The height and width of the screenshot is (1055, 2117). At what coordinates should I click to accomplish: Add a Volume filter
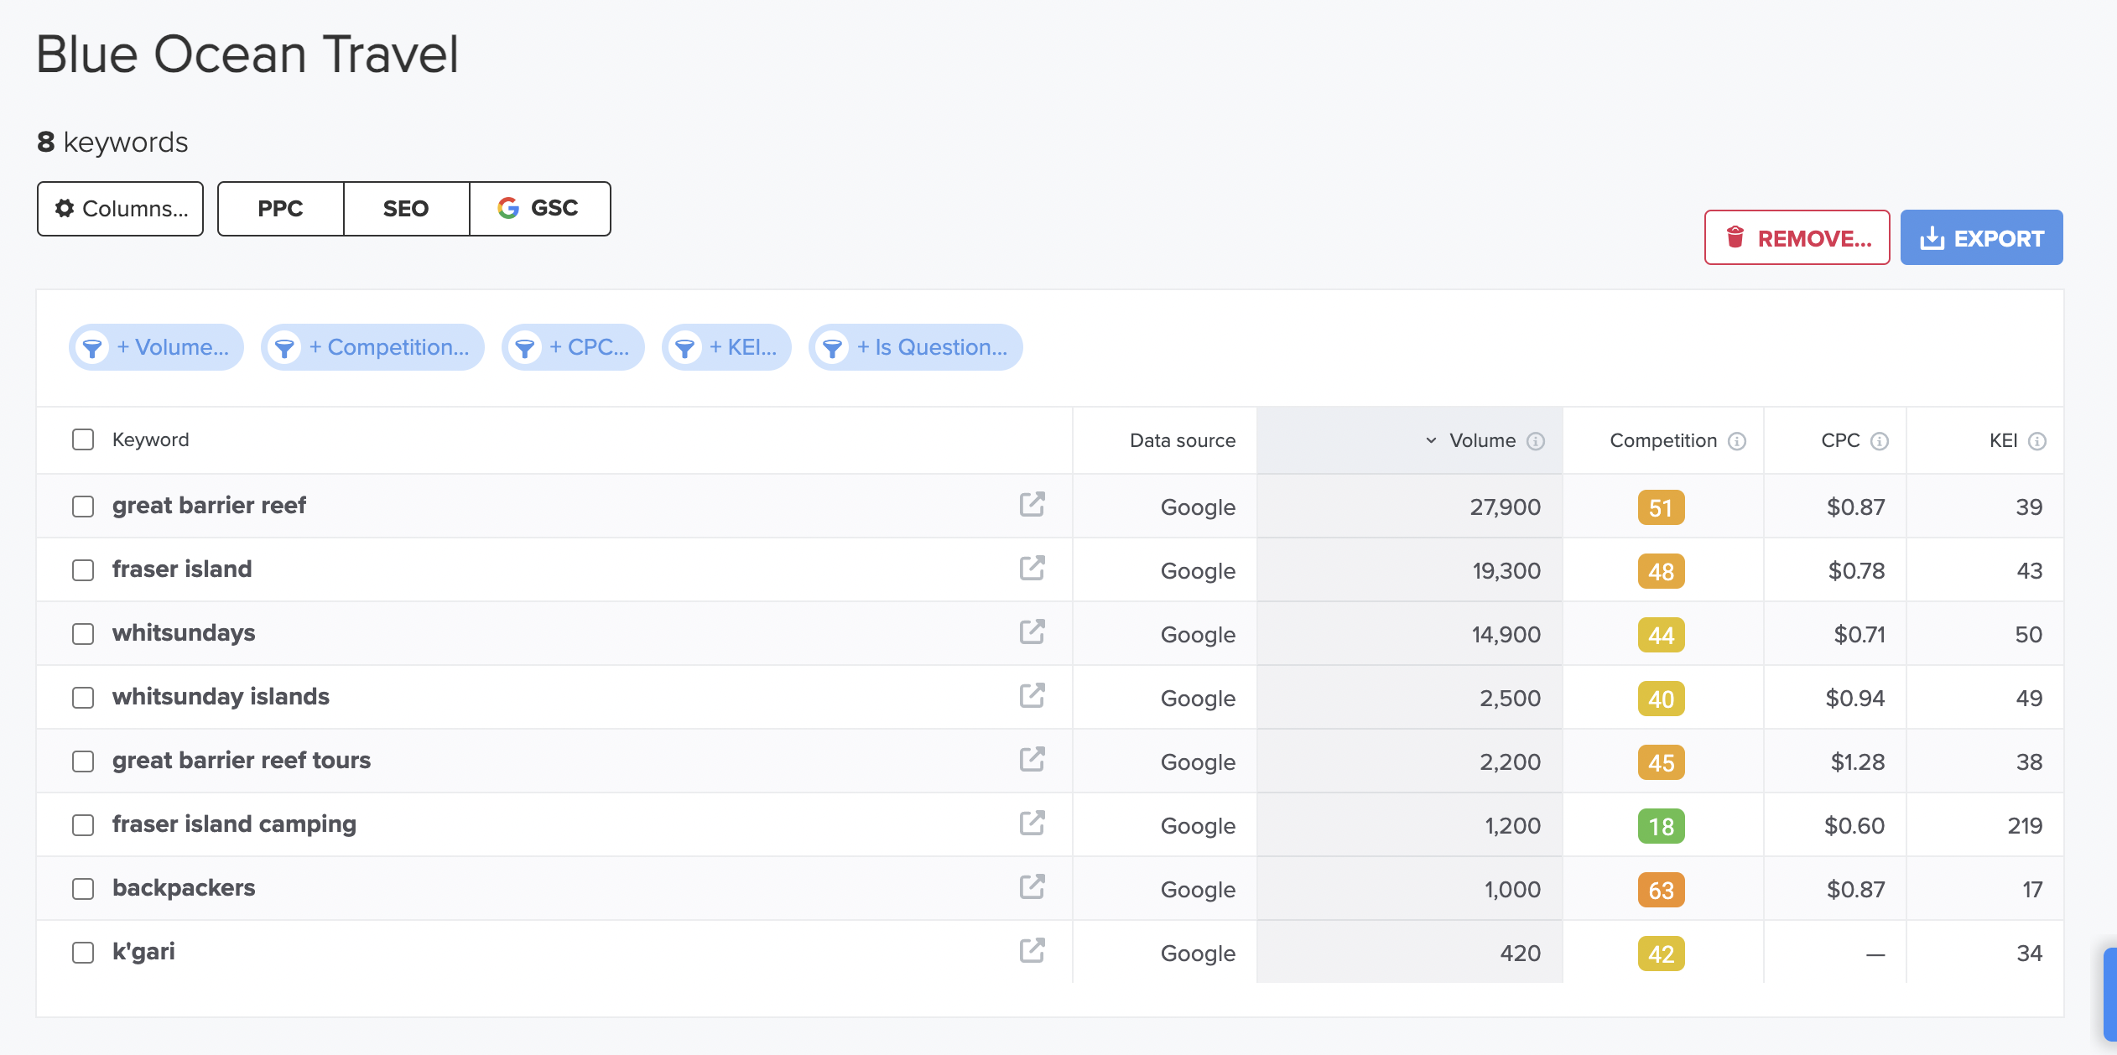click(156, 347)
